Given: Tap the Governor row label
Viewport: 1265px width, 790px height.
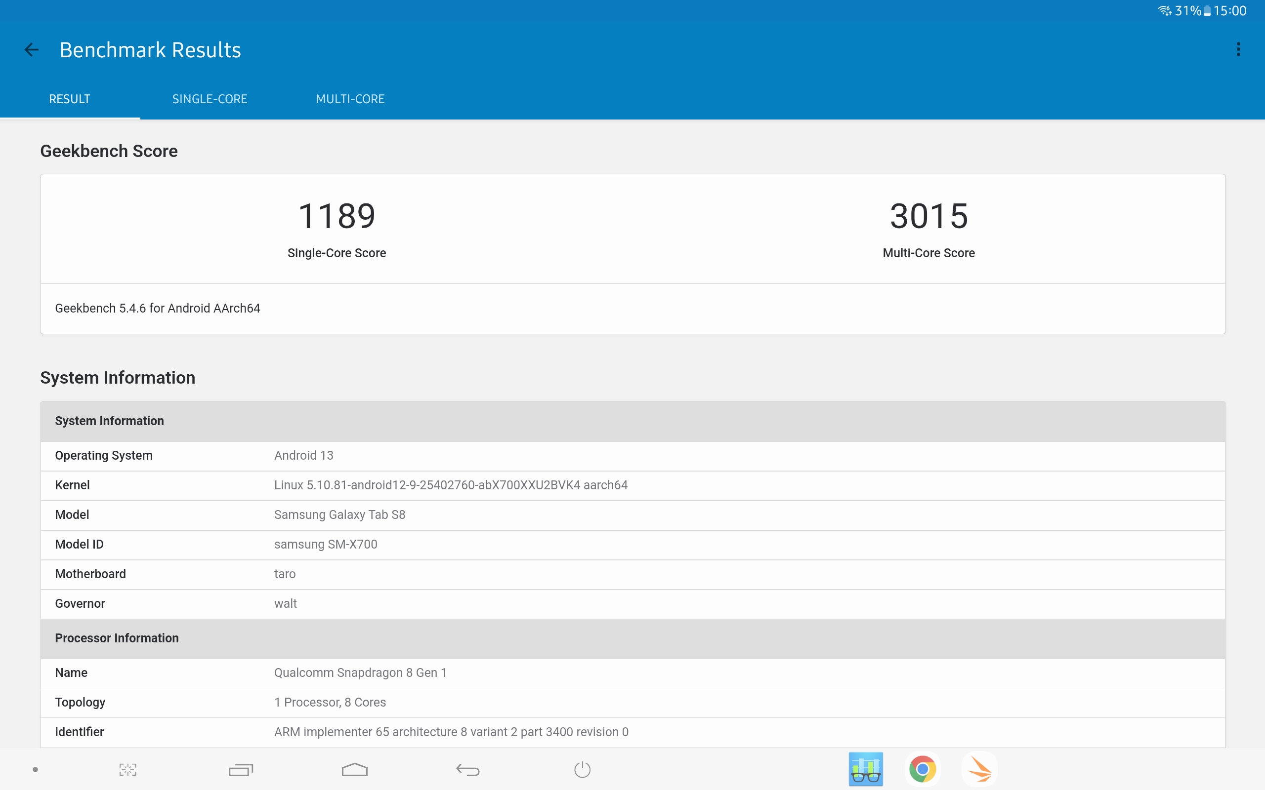Looking at the screenshot, I should pyautogui.click(x=80, y=603).
